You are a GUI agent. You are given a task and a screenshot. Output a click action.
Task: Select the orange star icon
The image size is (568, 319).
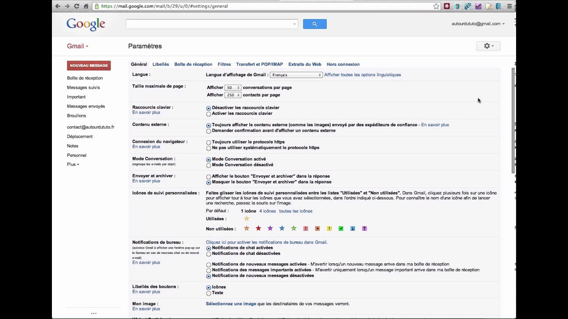[x=247, y=229]
